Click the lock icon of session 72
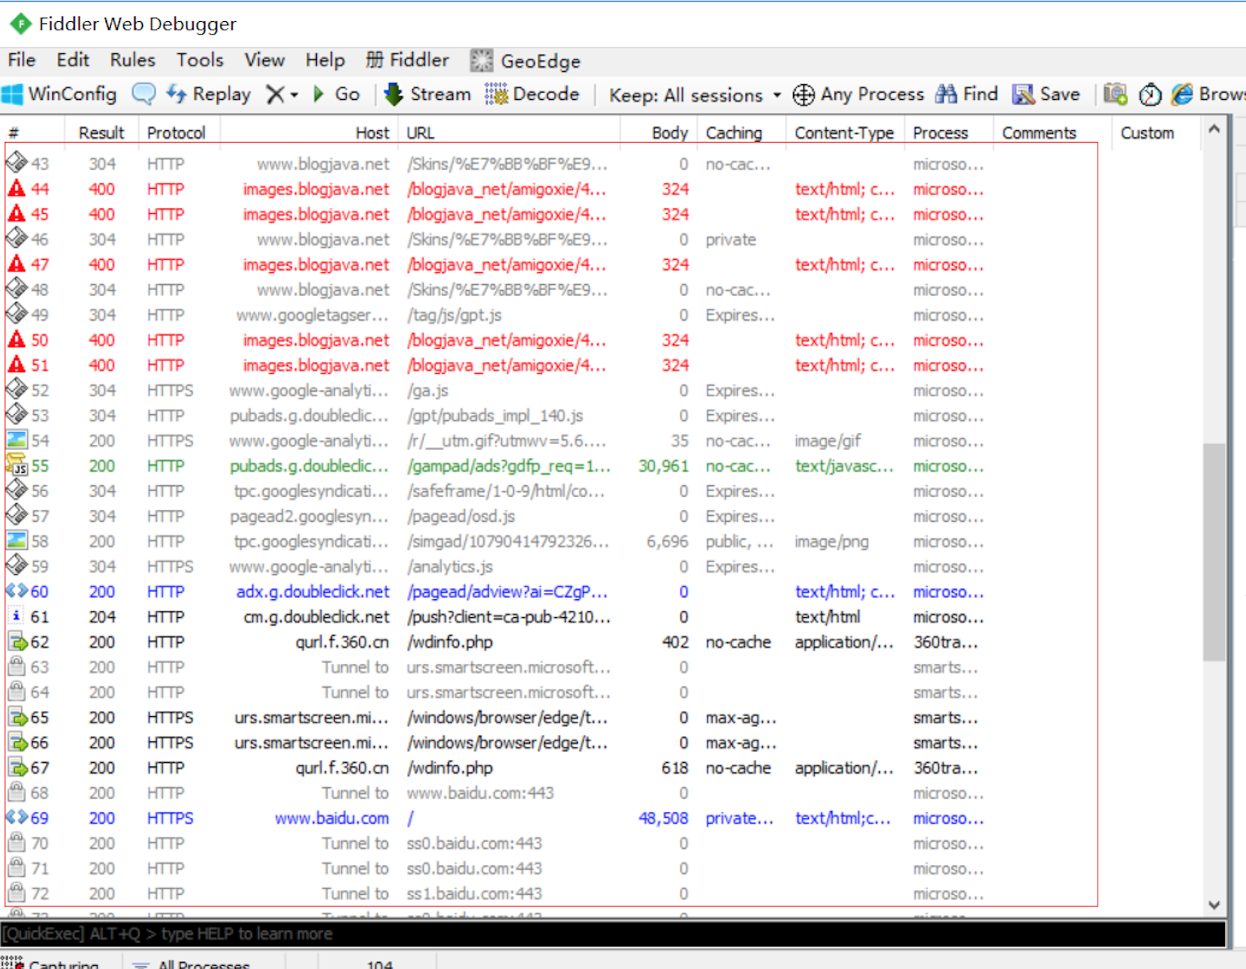This screenshot has height=969, width=1246. tap(16, 893)
